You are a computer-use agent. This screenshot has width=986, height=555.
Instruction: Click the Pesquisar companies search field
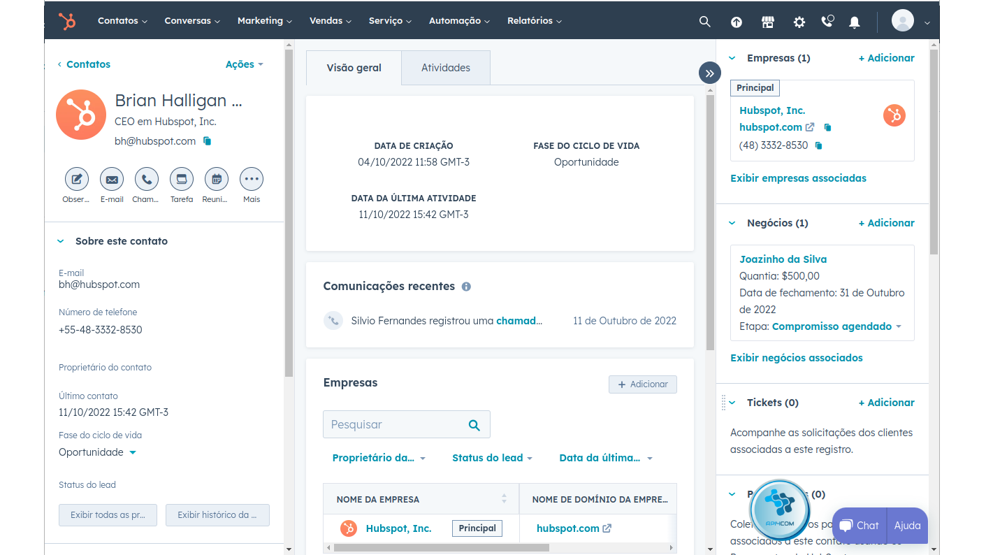pos(396,424)
